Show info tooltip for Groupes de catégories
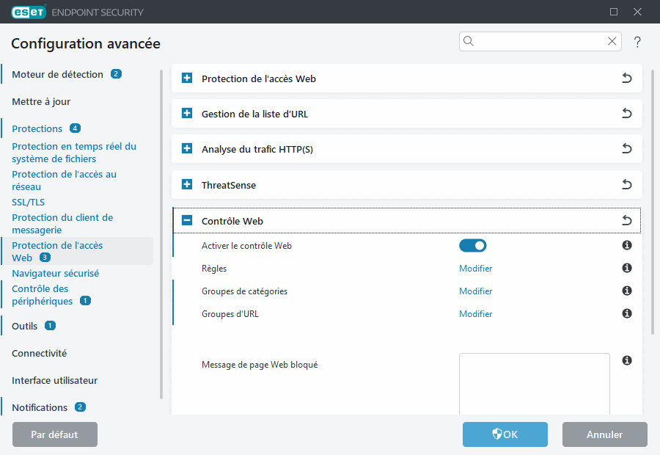The image size is (660, 455). pos(626,291)
